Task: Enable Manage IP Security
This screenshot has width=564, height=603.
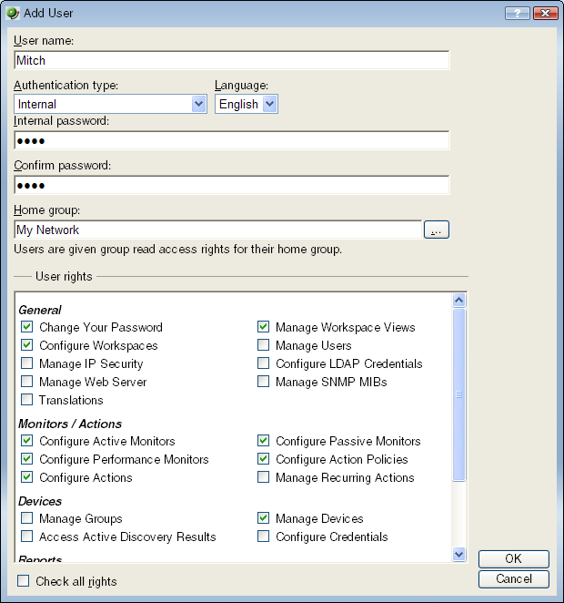Action: coord(27,363)
